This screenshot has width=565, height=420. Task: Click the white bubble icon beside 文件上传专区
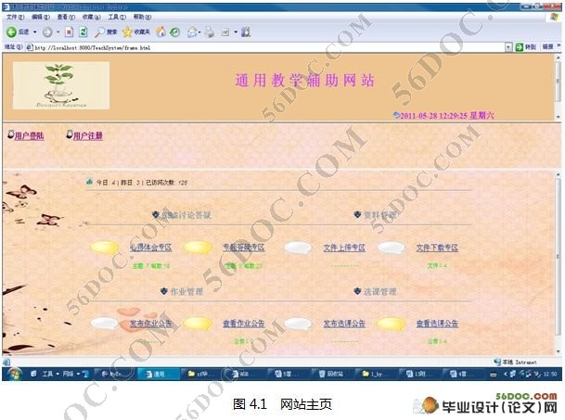297,248
